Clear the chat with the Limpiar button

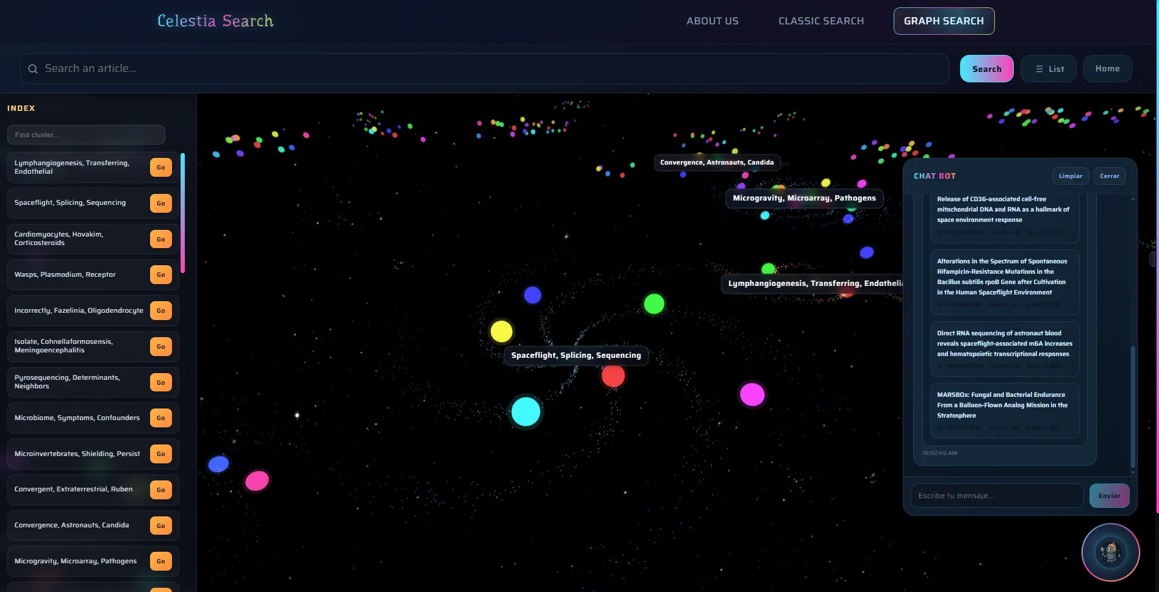(x=1070, y=176)
